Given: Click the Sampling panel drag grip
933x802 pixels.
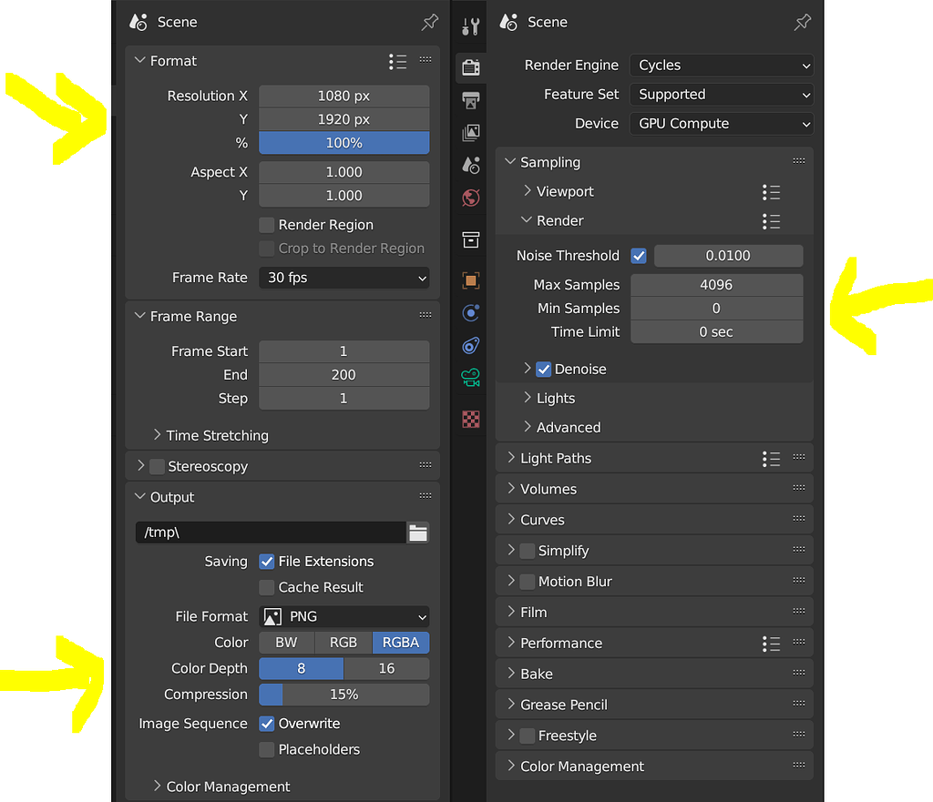Looking at the screenshot, I should 799,160.
